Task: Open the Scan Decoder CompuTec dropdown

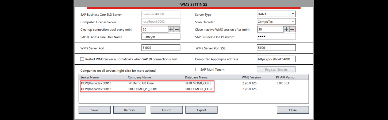Action: pos(276,21)
